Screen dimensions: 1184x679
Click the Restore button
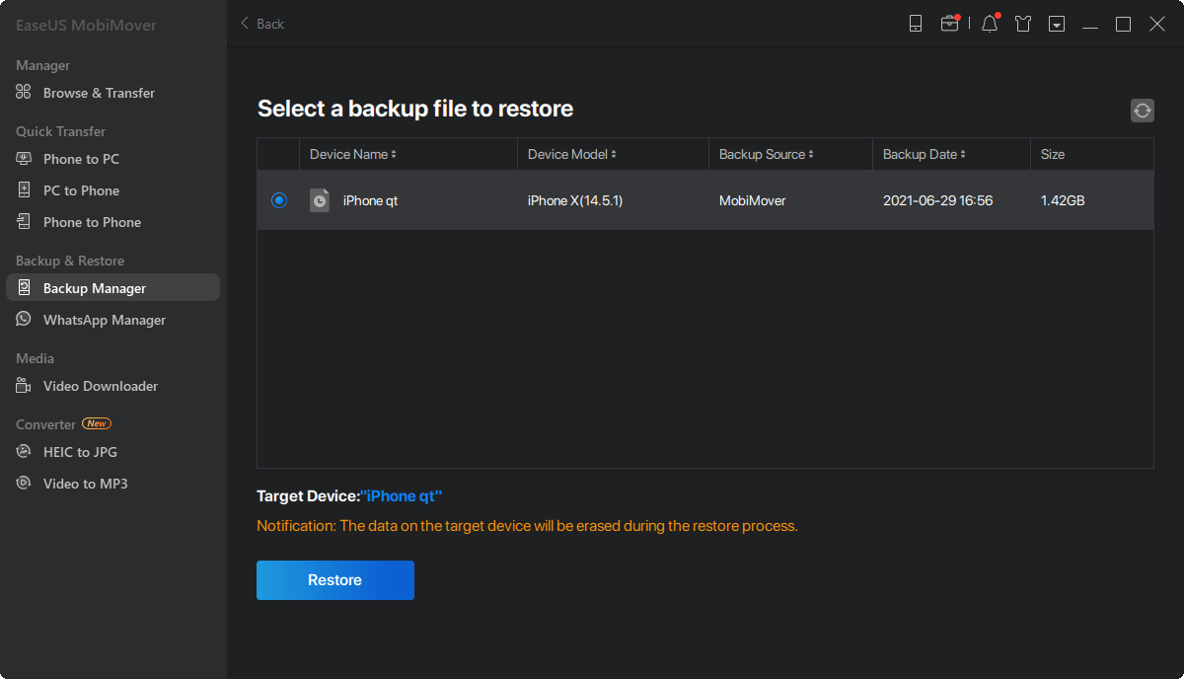334,579
